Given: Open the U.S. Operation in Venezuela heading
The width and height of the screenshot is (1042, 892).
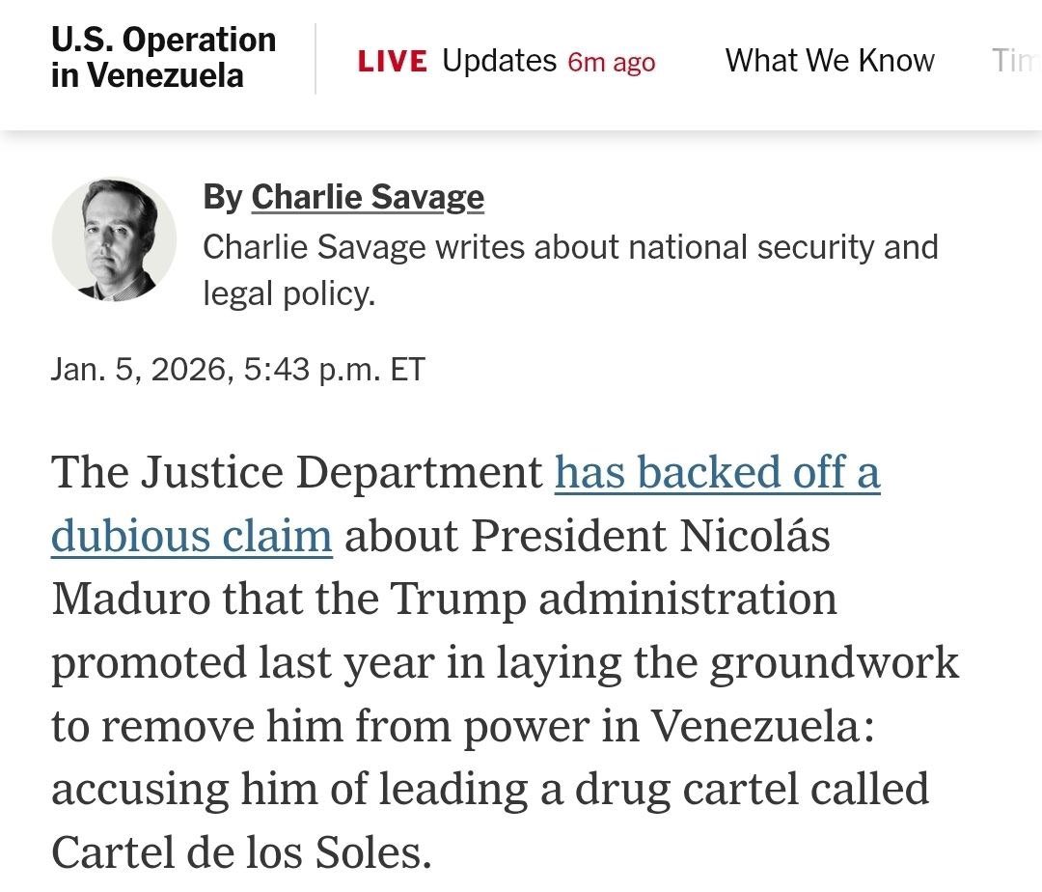Looking at the screenshot, I should tap(163, 58).
